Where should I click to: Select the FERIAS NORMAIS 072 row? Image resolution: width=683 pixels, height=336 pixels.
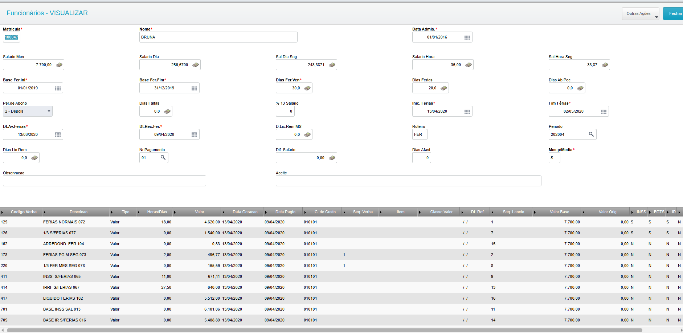tap(341, 222)
